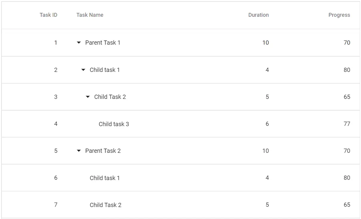Collapse the Child Task 2 row with ID 3

(x=88, y=97)
